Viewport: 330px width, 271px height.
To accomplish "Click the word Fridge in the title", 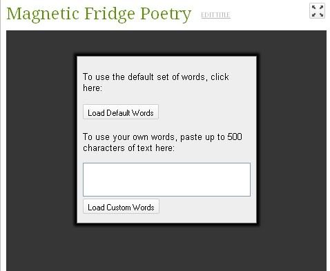I will pos(110,14).
